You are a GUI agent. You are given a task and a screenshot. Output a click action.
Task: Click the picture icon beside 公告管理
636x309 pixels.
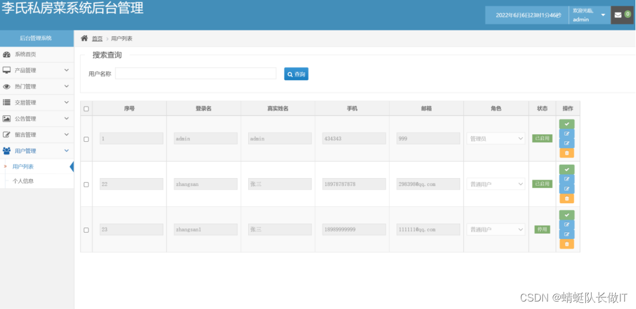6,118
